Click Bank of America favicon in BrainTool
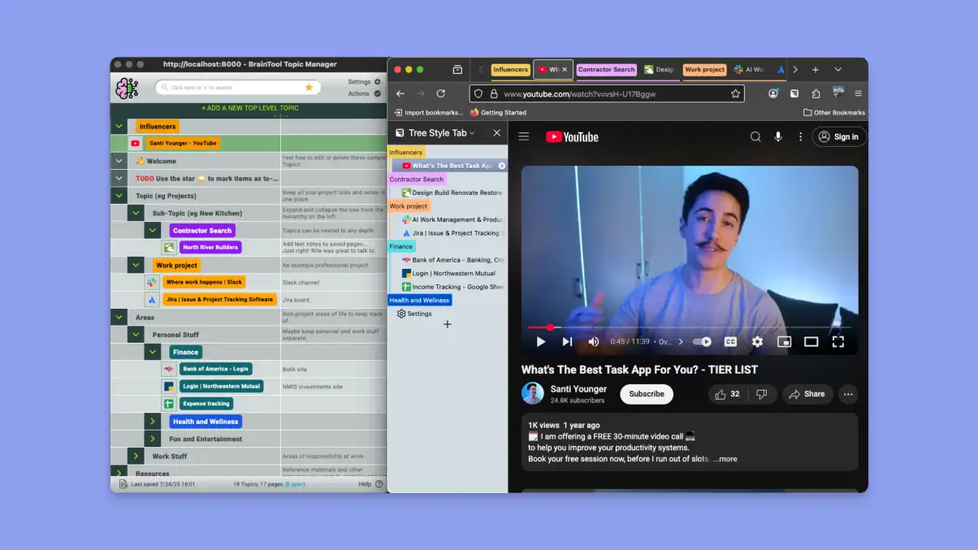The width and height of the screenshot is (978, 550). click(169, 369)
